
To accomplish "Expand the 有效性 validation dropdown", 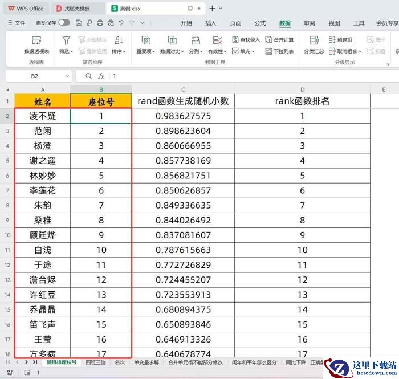I will 217,51.
